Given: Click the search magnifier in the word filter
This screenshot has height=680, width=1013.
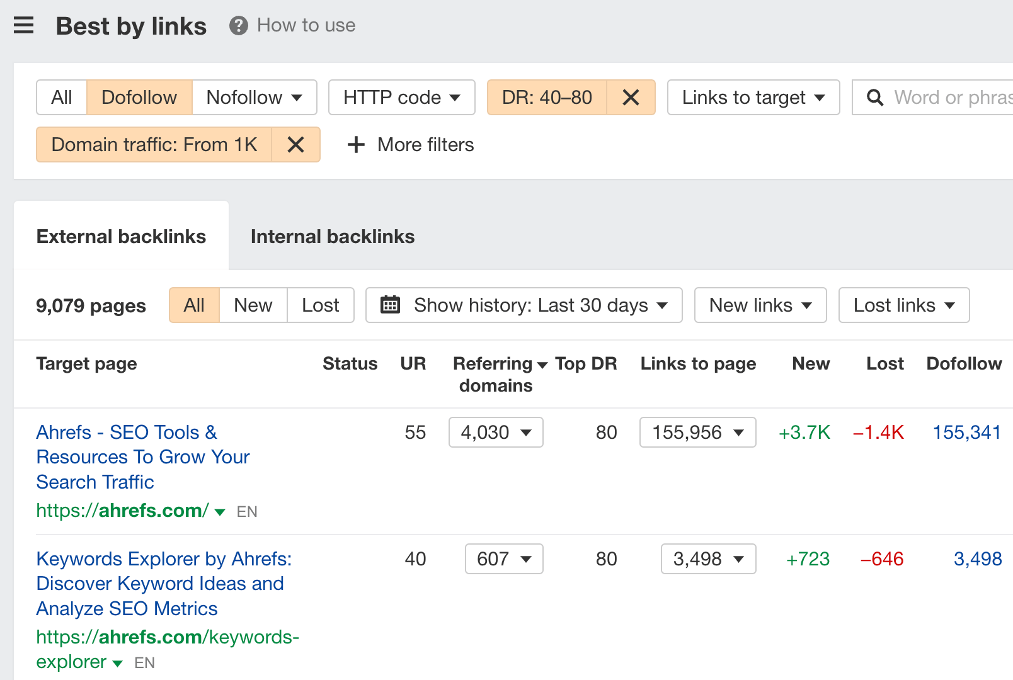Looking at the screenshot, I should coord(875,97).
